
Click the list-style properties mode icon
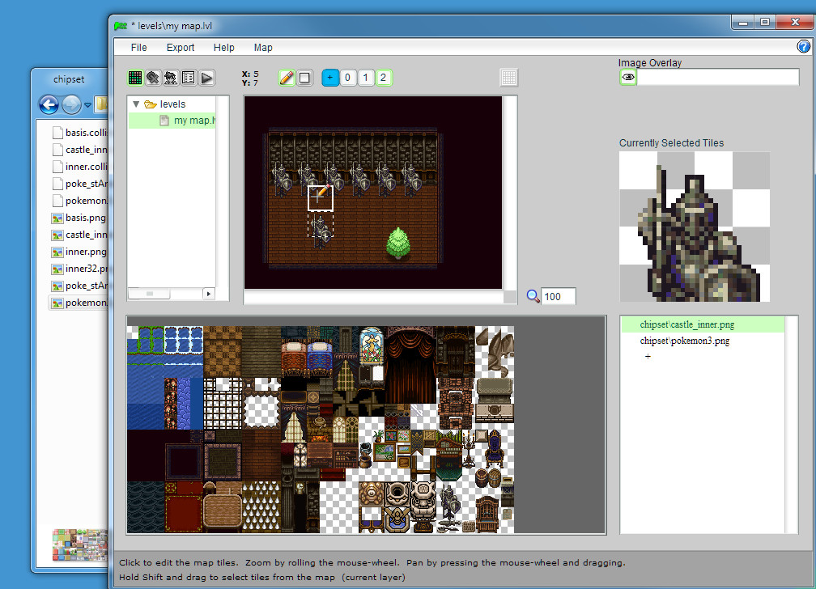189,78
